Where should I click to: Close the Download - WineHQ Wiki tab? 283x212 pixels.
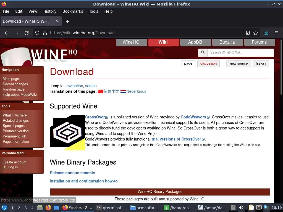[57, 21]
